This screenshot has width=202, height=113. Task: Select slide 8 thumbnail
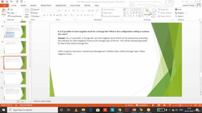(15, 32)
